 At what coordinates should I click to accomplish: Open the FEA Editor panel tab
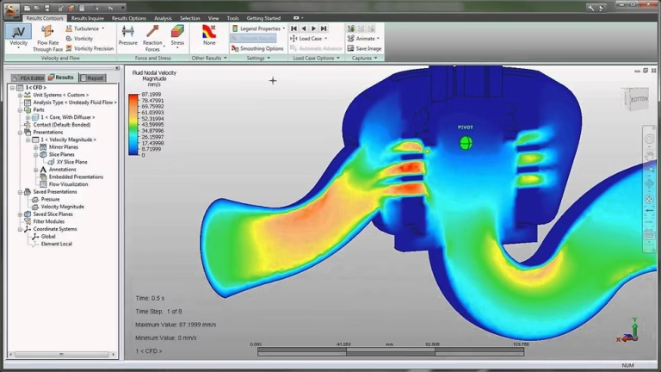(27, 77)
